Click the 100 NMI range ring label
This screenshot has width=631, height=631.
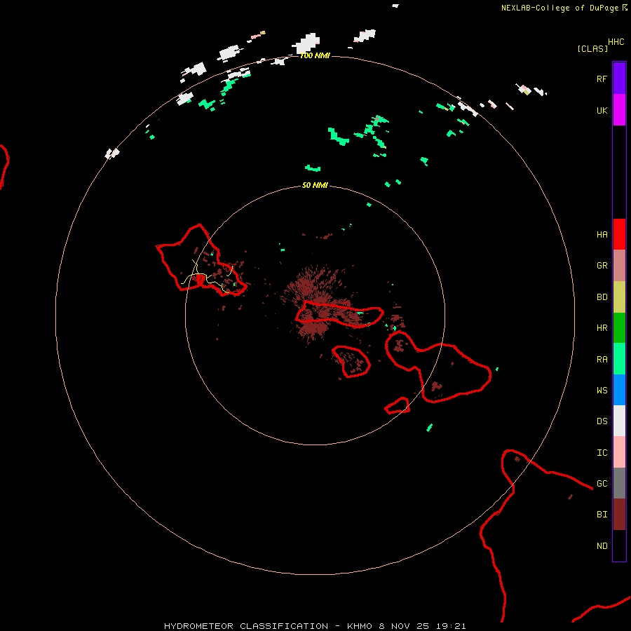[315, 55]
